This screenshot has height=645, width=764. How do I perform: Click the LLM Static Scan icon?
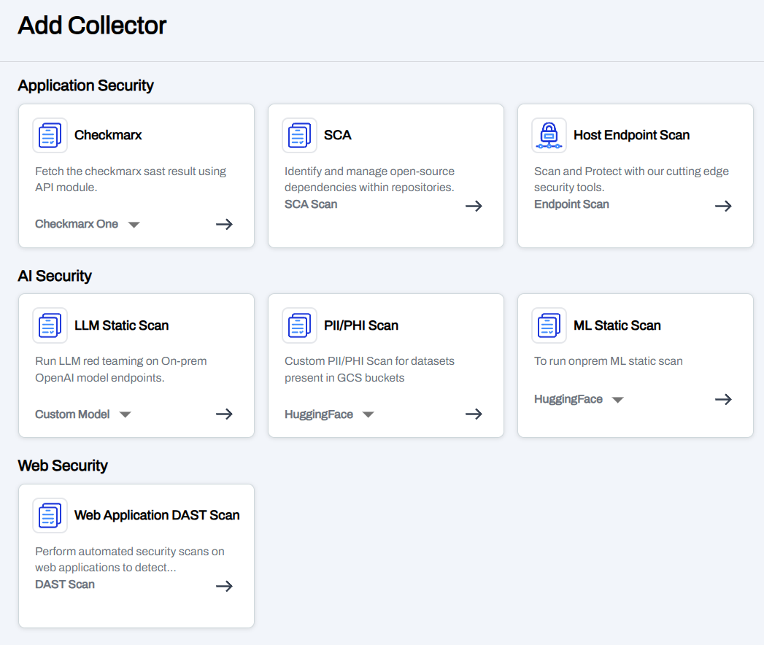point(50,325)
